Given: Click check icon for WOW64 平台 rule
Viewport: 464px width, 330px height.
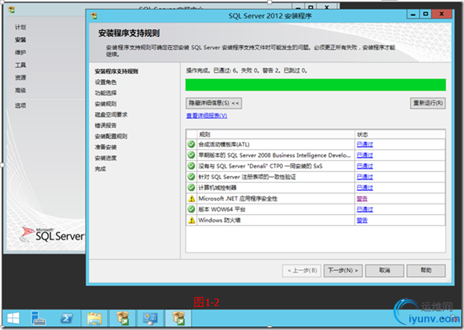Looking at the screenshot, I should click(192, 210).
